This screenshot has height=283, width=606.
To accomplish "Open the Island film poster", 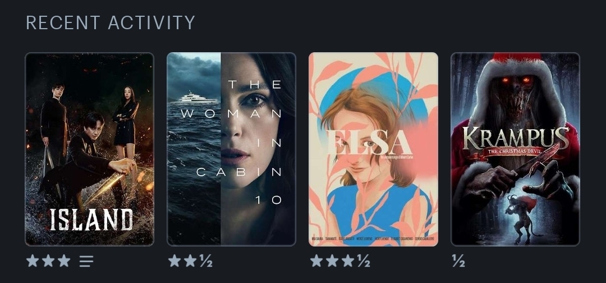I will (x=89, y=149).
